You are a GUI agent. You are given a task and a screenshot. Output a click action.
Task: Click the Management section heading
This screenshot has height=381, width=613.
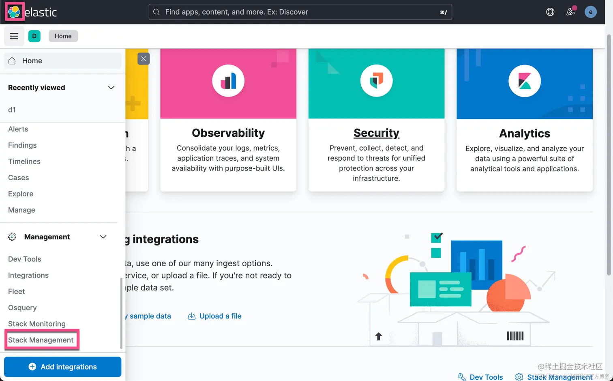pyautogui.click(x=47, y=237)
